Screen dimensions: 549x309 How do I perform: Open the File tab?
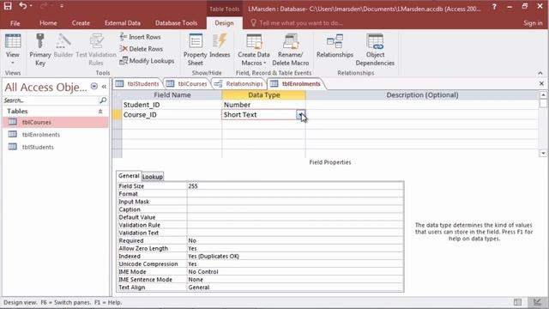15,23
